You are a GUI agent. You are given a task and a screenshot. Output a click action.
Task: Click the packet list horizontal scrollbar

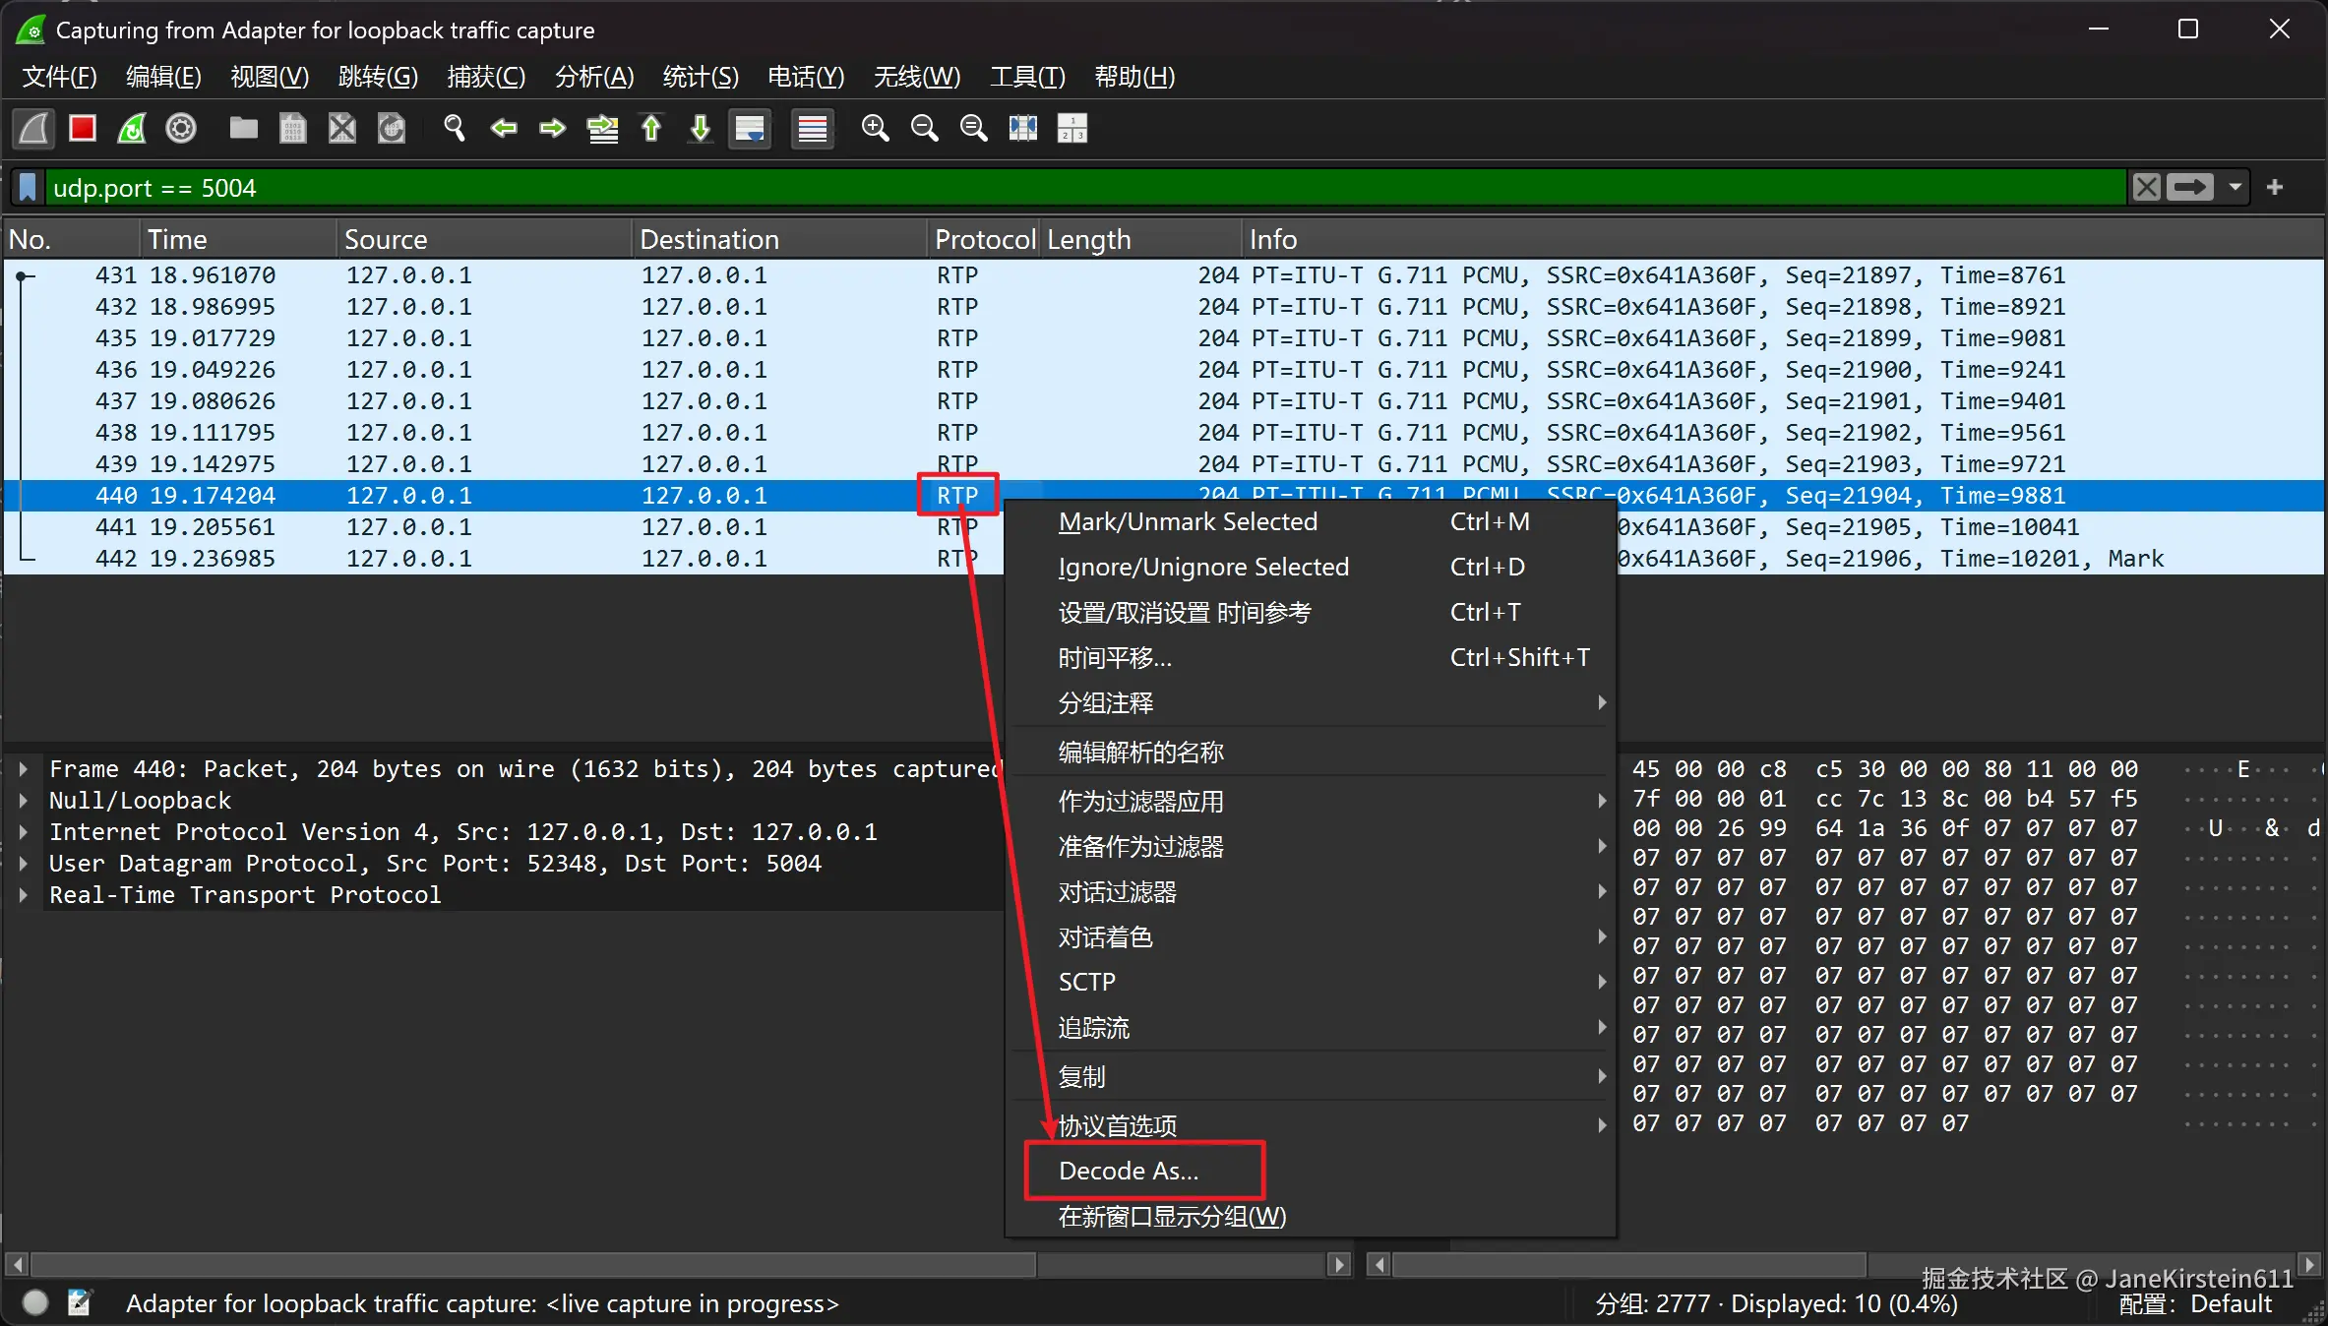(x=531, y=1264)
